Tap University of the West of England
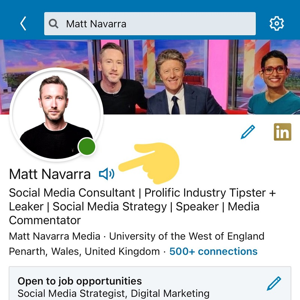Screen dimensions: 300x300 (x=187, y=236)
